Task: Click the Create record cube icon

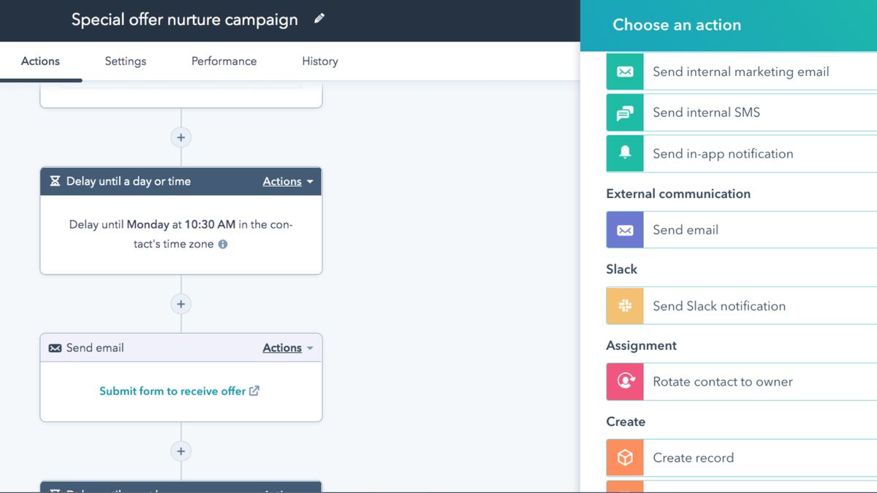Action: 625,458
